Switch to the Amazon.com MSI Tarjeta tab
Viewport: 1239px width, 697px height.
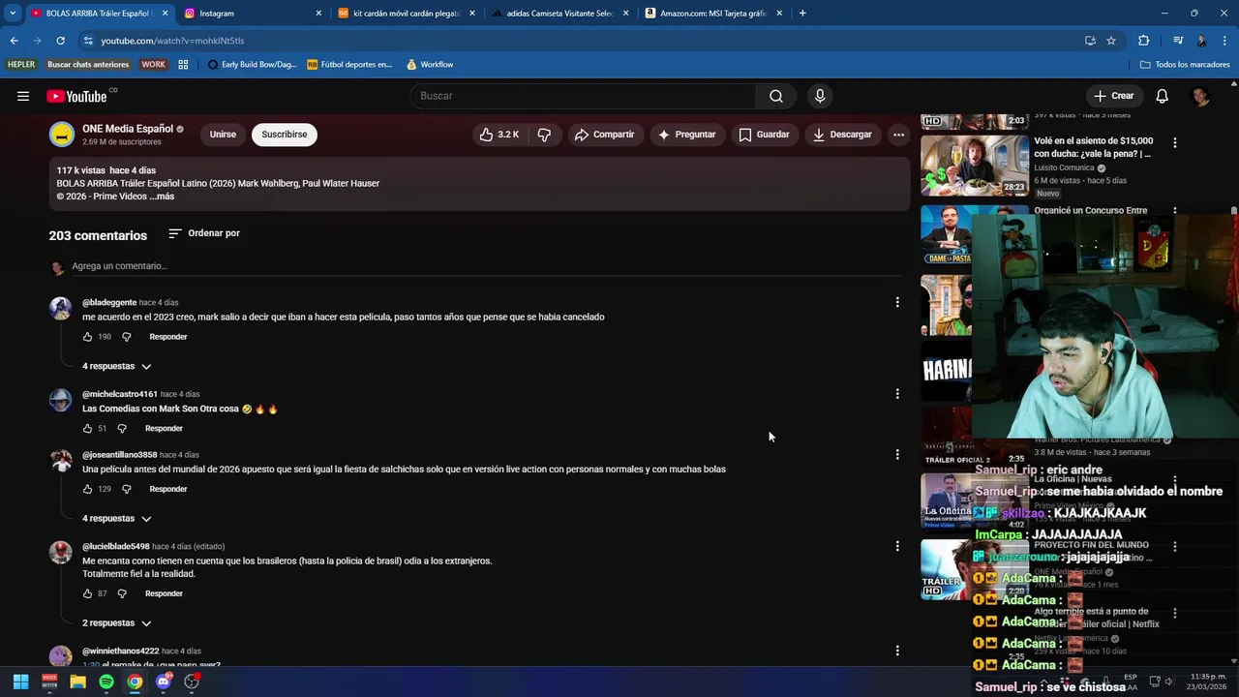(x=713, y=14)
